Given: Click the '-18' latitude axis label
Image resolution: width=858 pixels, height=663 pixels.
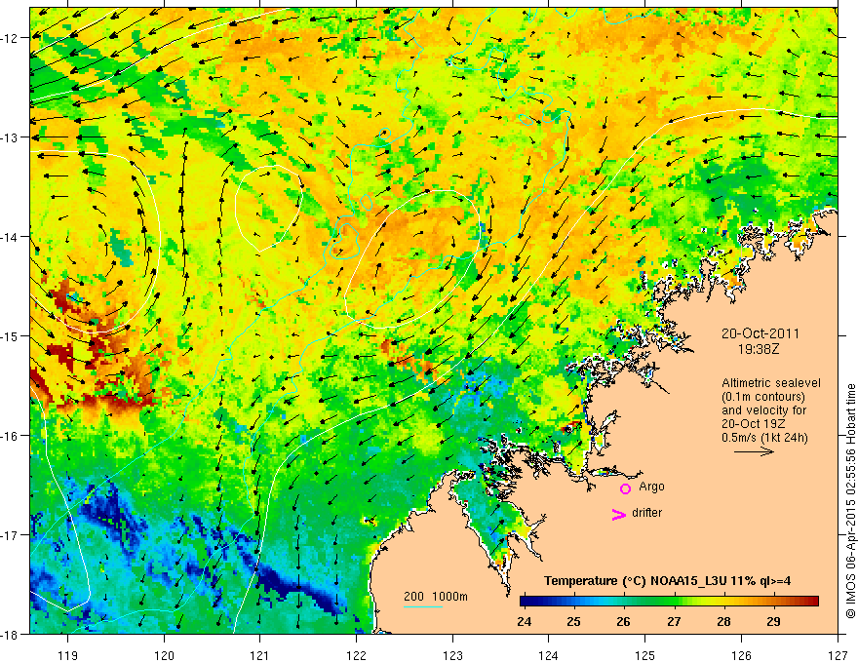Looking at the screenshot, I should click(11, 634).
